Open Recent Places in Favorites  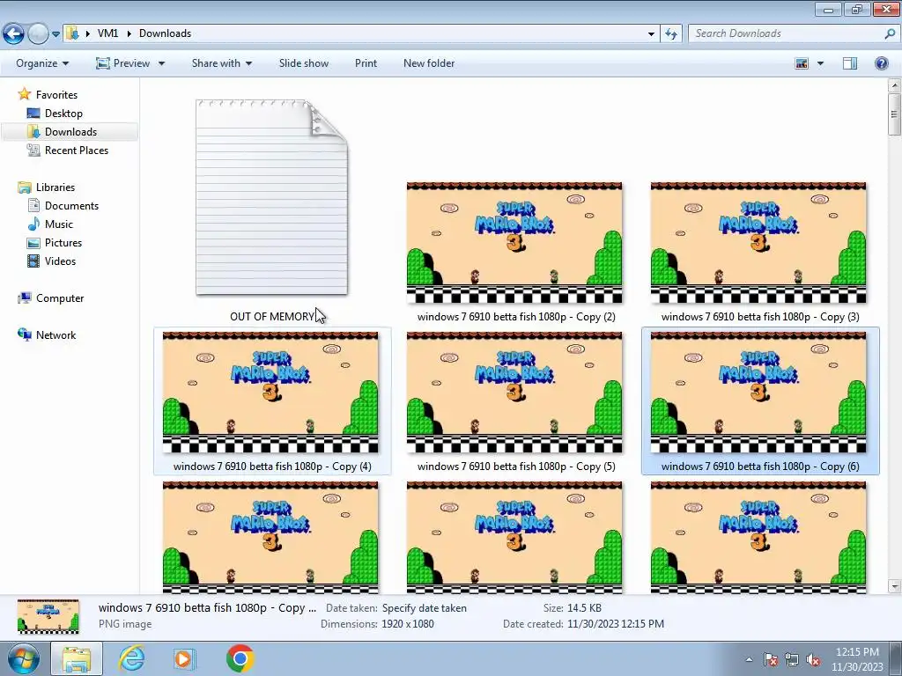pyautogui.click(x=77, y=150)
